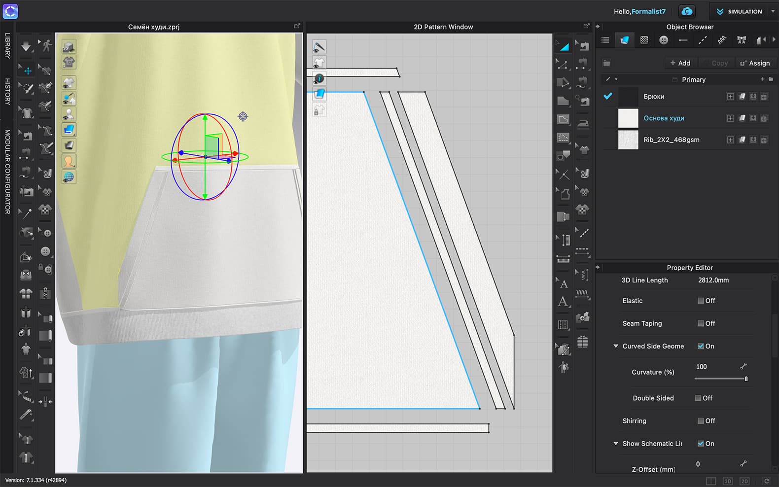Image resolution: width=779 pixels, height=487 pixels.
Task: Enable the Shirring checkbox
Action: [701, 421]
